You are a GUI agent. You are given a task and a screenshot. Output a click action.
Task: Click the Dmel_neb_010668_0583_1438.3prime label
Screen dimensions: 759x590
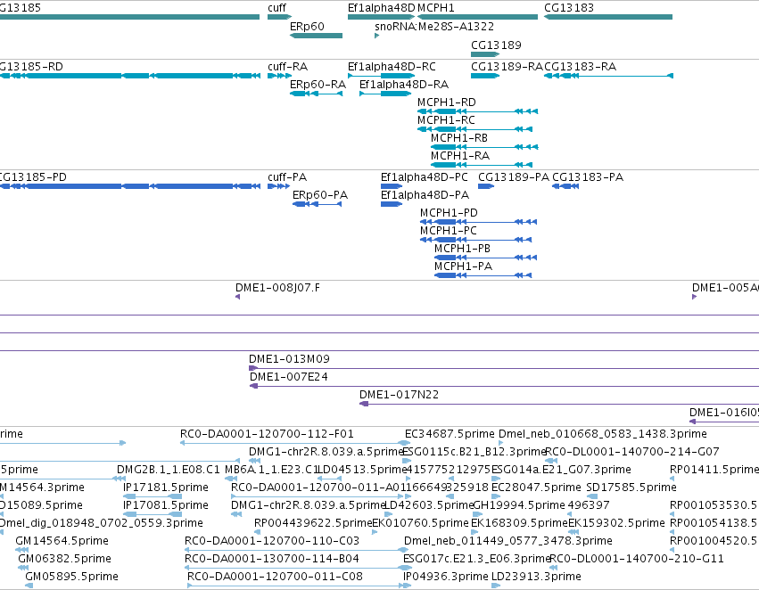603,434
